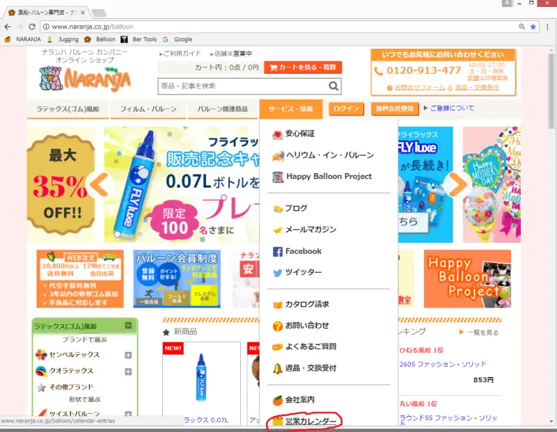Screen dimensions: 557x432
Task: Open the Bar Tools bookmark
Action: coord(139,40)
